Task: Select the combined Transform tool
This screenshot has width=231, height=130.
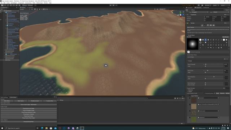Action: click(x=17, y=5)
